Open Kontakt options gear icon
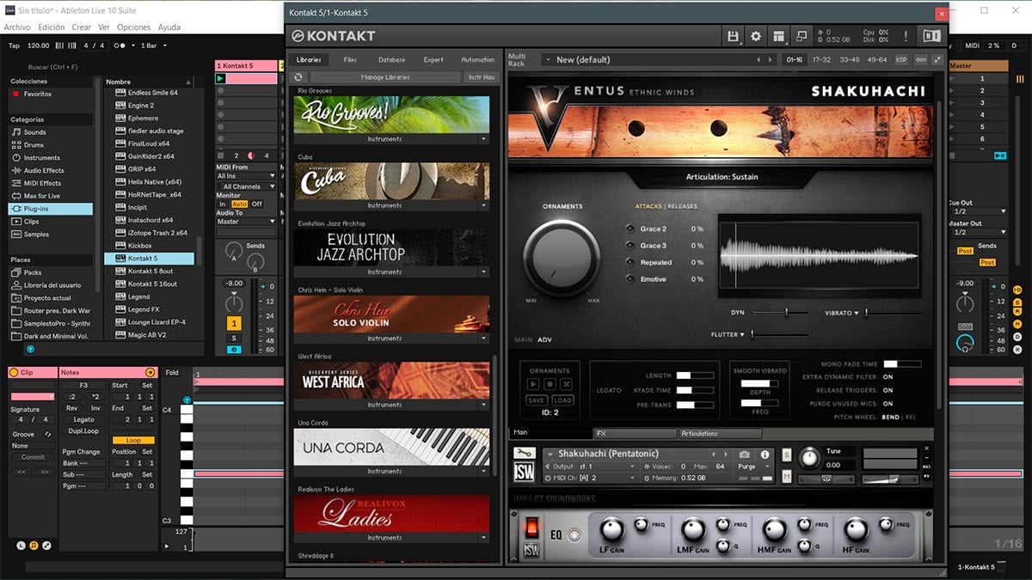Screen dimensions: 1032x580 756,36
